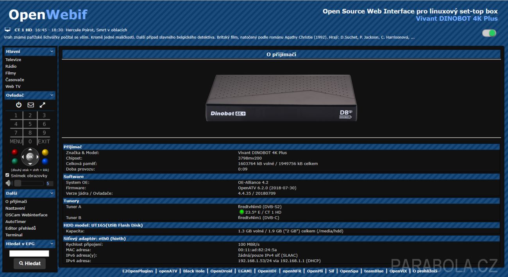
Task: Uncheck the Snímek obrazovky checkbox
Action: (x=7, y=175)
